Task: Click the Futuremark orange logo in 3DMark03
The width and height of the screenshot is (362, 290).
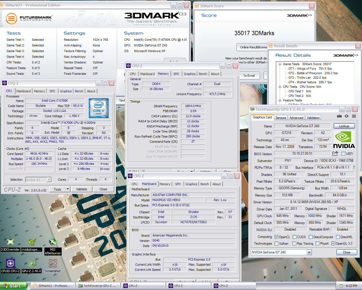Action: coord(12,19)
